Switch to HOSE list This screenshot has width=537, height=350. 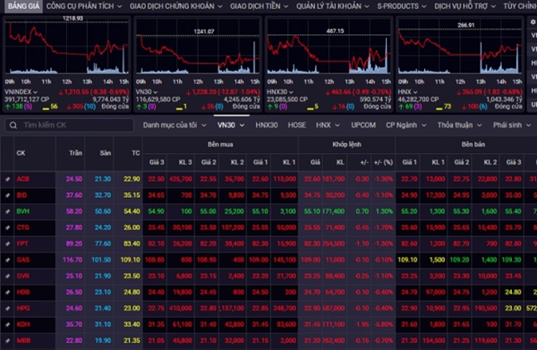point(296,125)
